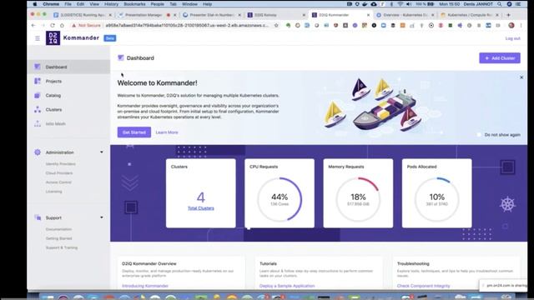Open a new Chrome tab
The width and height of the screenshot is (534, 300).
click(x=508, y=15)
